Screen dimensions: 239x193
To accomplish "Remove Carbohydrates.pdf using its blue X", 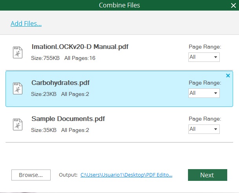I will point(228,76).
